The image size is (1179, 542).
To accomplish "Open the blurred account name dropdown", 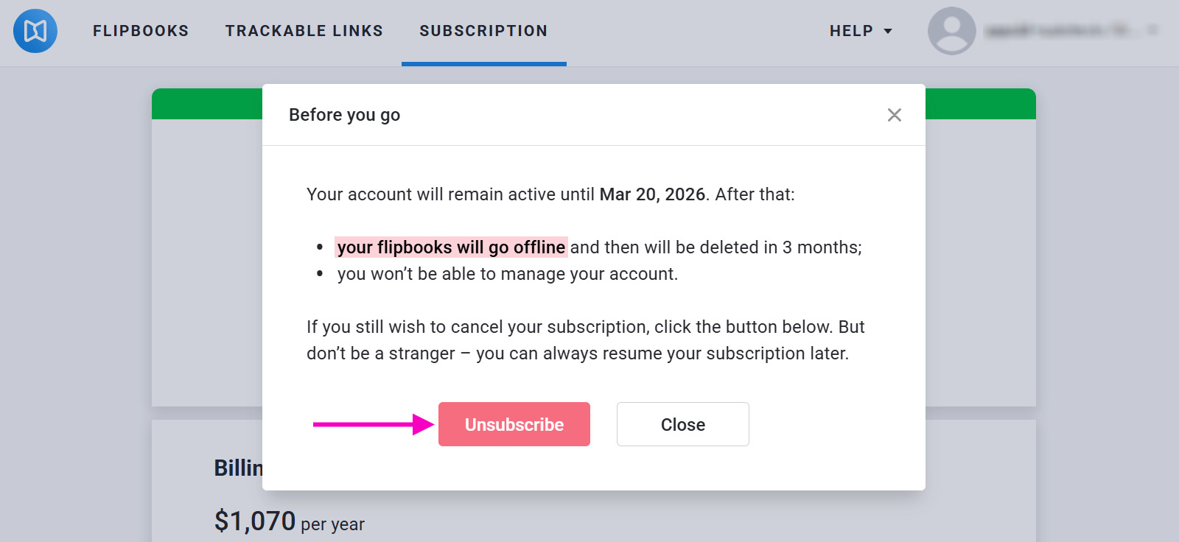I will pos(1061,31).
